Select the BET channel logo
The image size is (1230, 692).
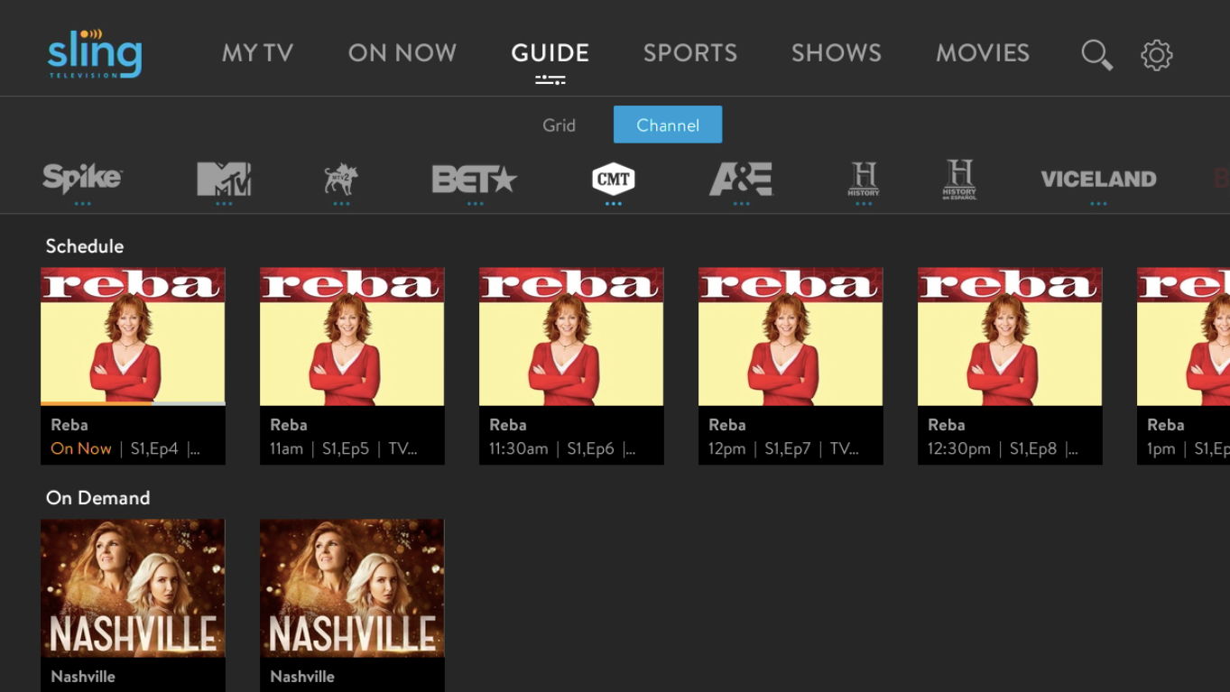pos(473,179)
